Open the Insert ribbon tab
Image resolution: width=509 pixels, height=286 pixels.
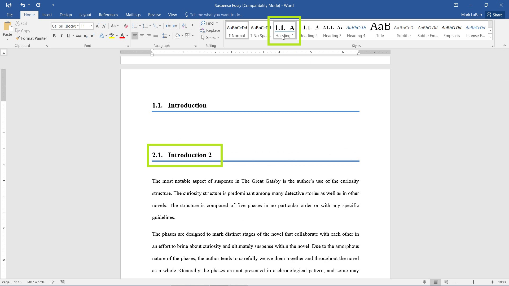click(x=47, y=15)
